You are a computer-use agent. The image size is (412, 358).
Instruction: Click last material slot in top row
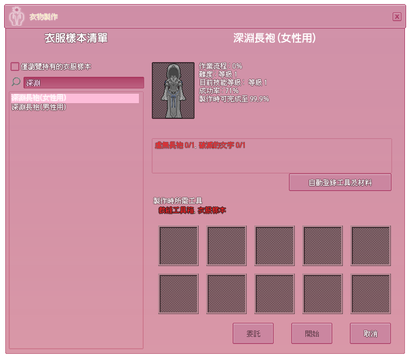371,246
